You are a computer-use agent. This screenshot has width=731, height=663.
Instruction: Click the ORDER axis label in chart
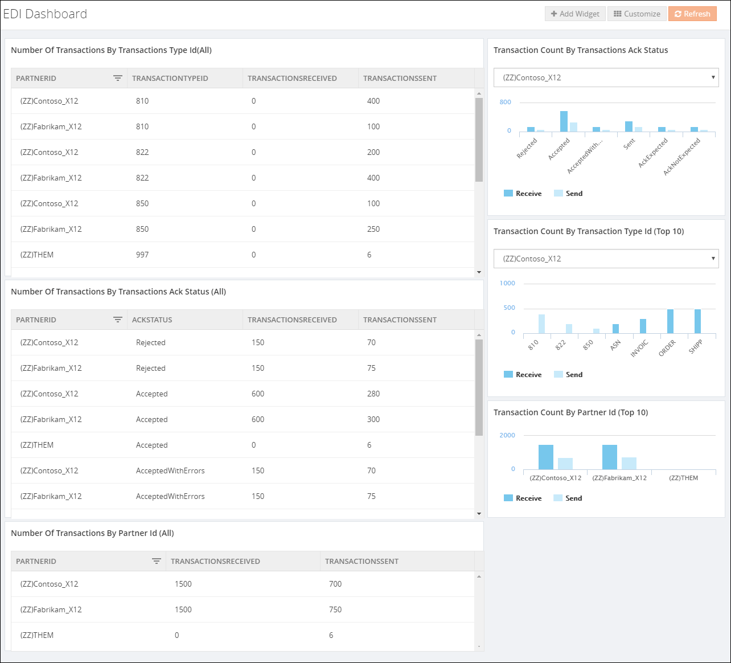tap(667, 348)
